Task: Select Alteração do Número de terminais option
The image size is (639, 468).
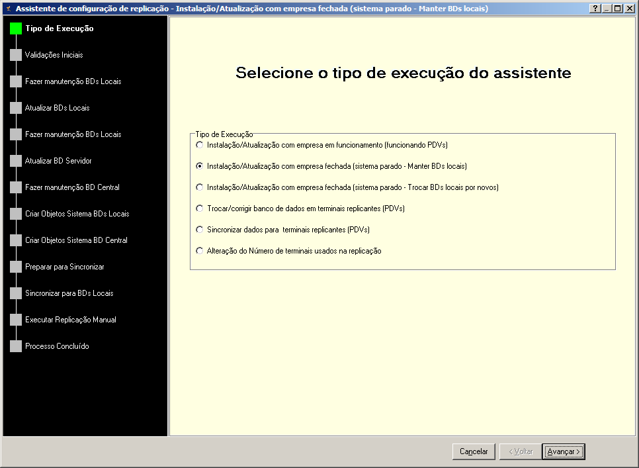Action: click(200, 251)
